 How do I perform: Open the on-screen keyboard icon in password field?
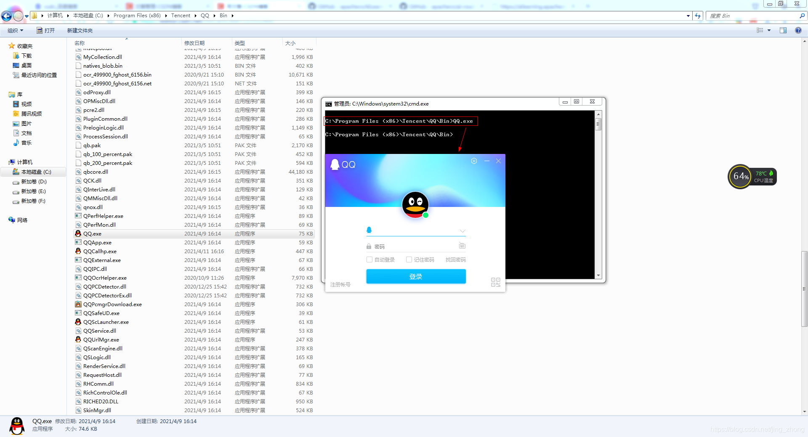462,246
